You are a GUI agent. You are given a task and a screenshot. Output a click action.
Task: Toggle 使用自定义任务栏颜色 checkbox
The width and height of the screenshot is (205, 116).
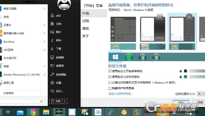pyautogui.click(x=110, y=77)
